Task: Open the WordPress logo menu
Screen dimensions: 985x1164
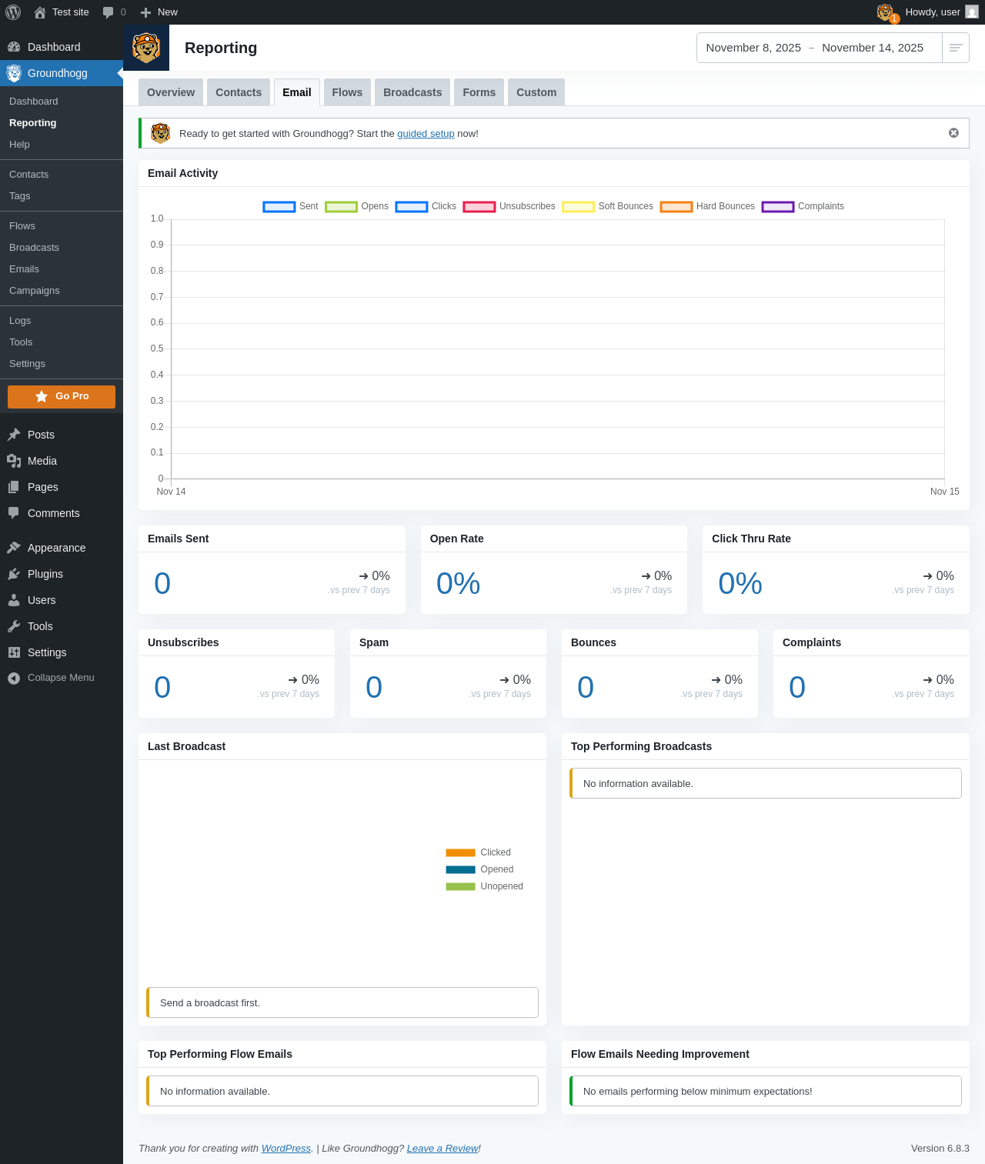Action: (13, 12)
